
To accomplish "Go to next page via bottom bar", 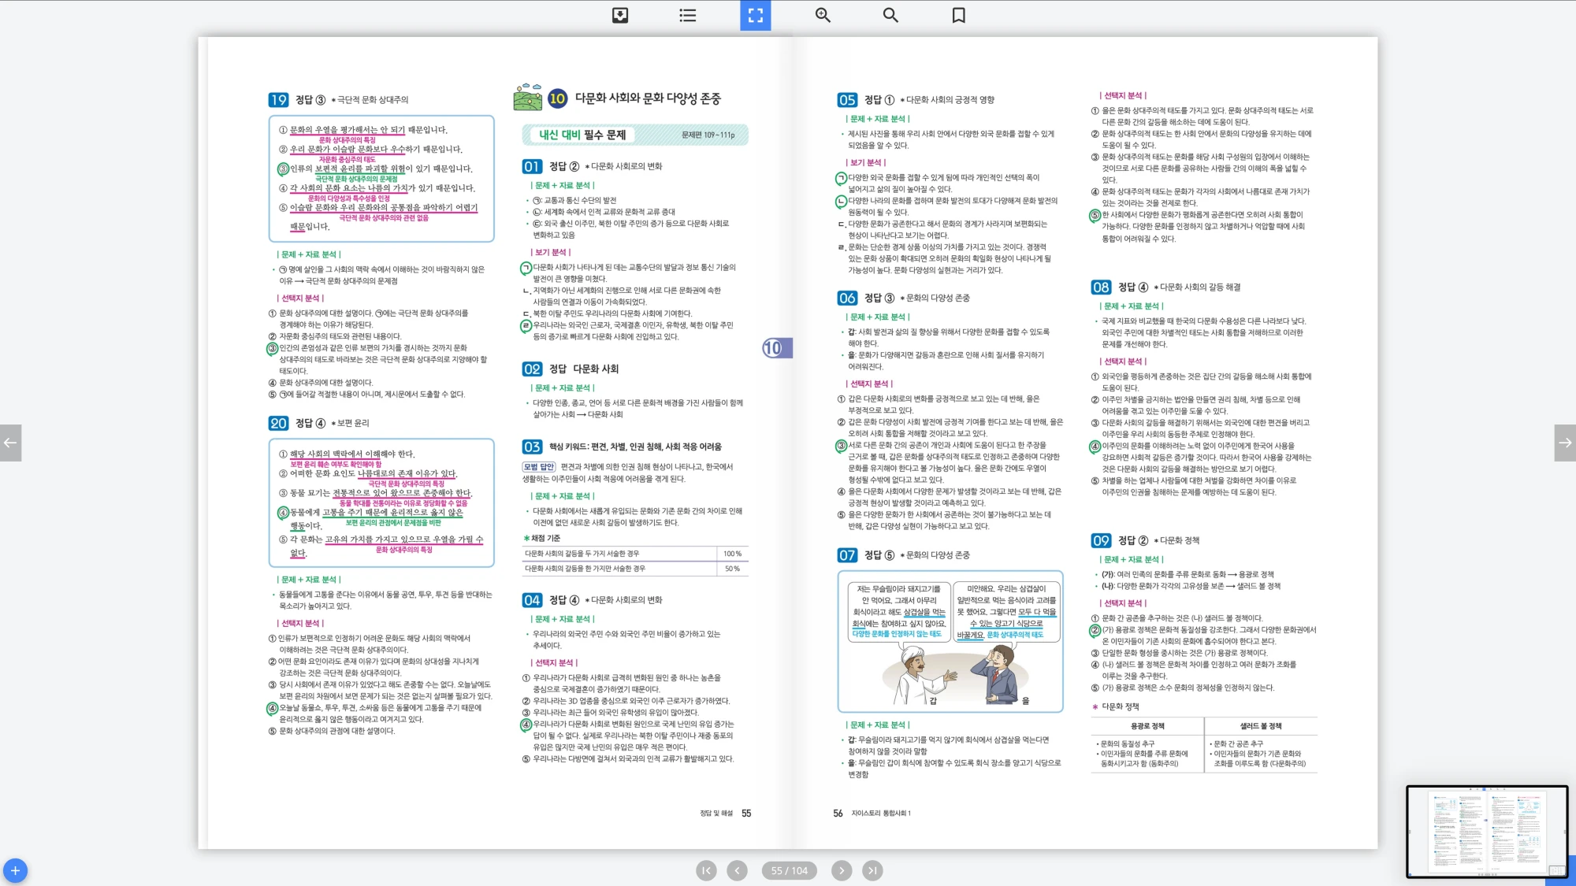I will click(x=842, y=870).
